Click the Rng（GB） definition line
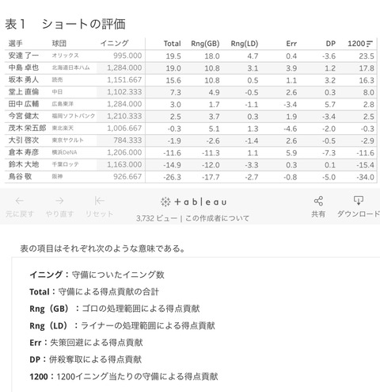Image resolution: width=380 pixels, height=392 pixels. [x=115, y=309]
